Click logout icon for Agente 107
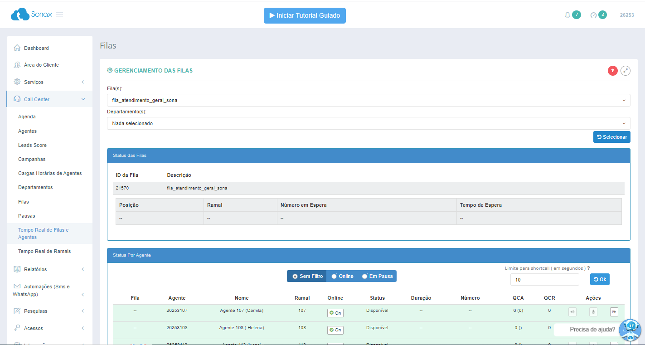 (x=614, y=312)
